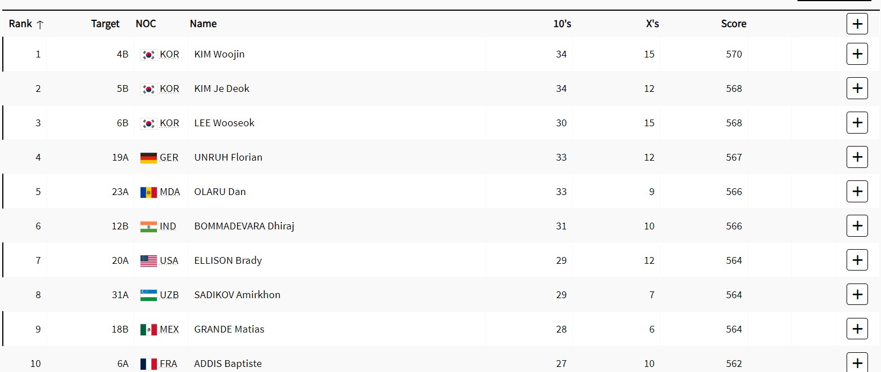Click the Moldova flag icon
The width and height of the screenshot is (881, 372).
148,192
